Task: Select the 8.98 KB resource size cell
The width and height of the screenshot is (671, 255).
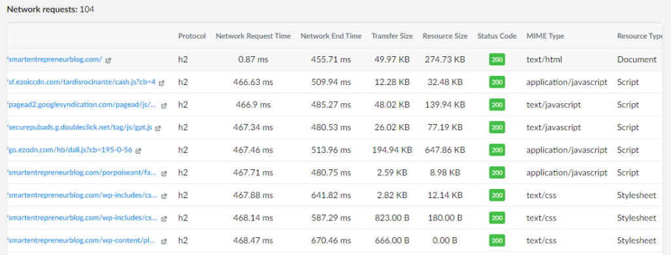Action: [445, 173]
